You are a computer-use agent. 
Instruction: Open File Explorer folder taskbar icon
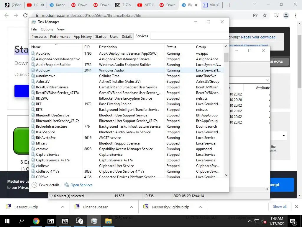[109, 221]
